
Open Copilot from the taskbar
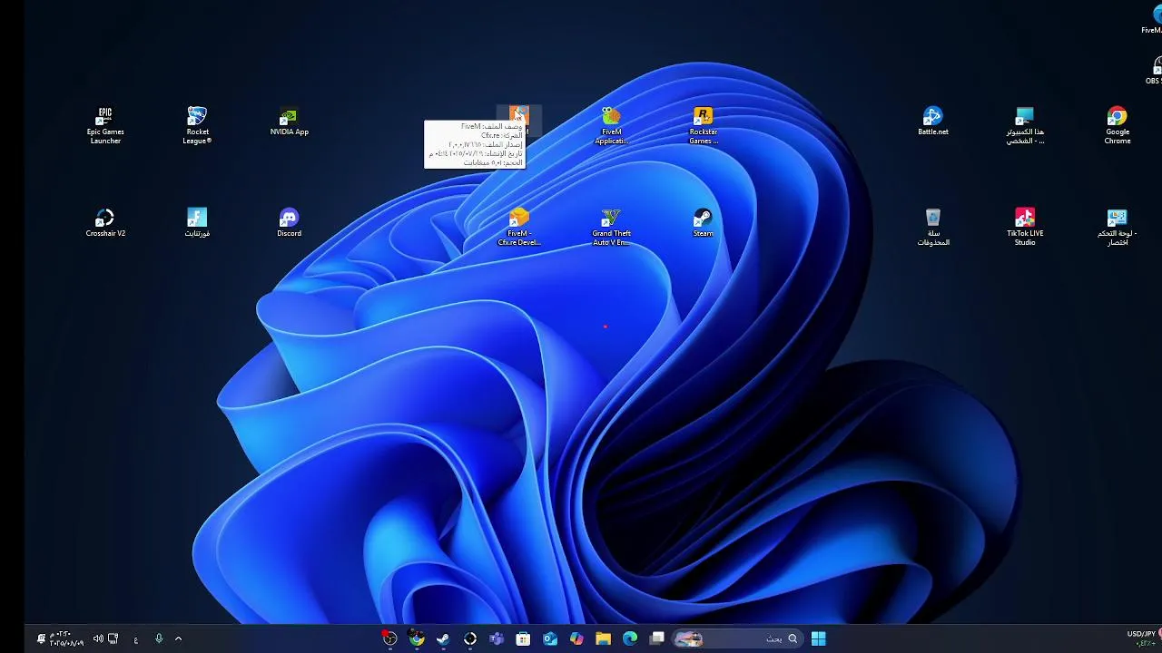(576, 638)
